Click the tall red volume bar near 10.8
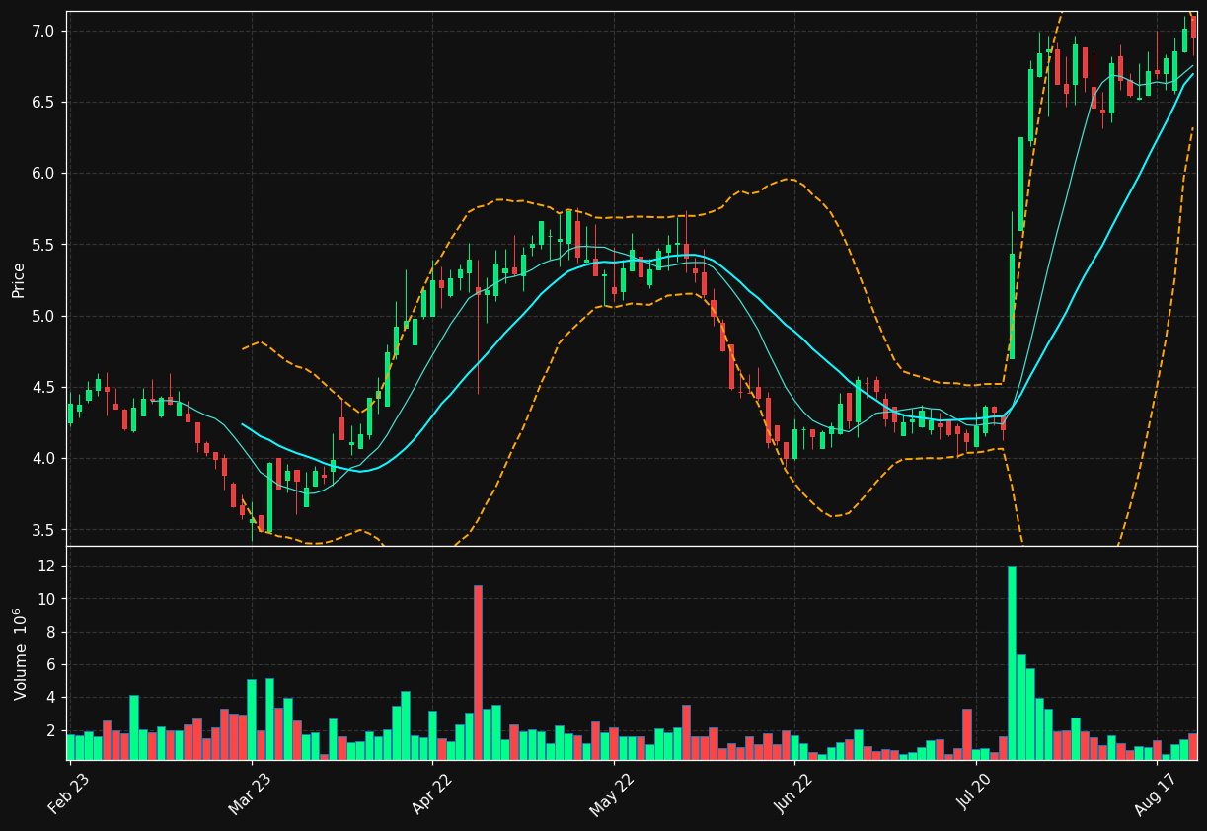The image size is (1207, 831). (x=478, y=672)
